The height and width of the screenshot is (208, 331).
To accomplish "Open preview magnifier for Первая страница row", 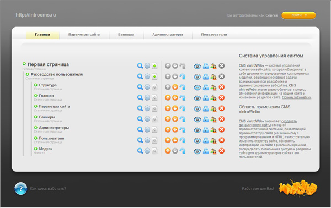I will (x=140, y=66).
